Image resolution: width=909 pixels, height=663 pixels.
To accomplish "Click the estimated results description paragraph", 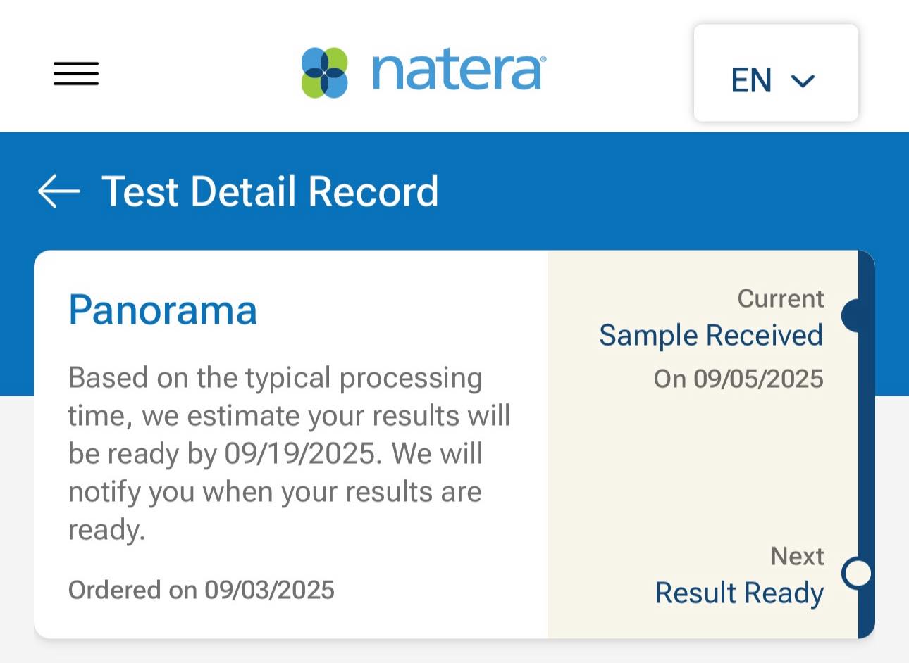I will click(x=289, y=454).
